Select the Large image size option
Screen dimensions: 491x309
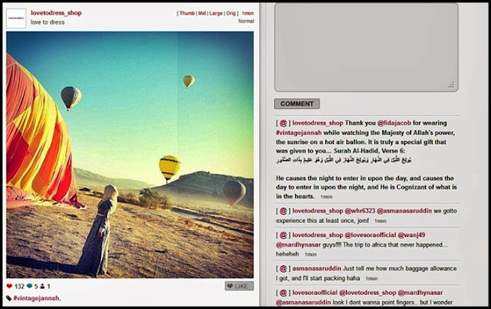point(216,13)
